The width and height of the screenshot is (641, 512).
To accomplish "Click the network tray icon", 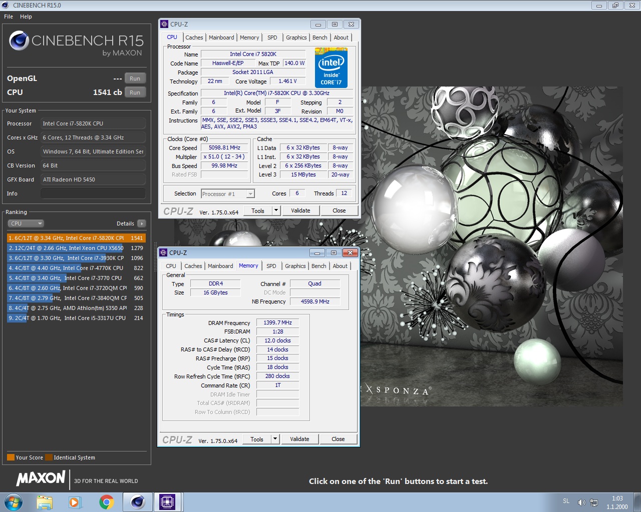I will tap(594, 502).
